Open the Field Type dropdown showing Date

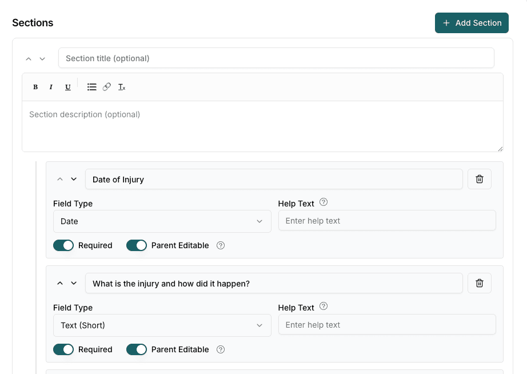tap(162, 221)
